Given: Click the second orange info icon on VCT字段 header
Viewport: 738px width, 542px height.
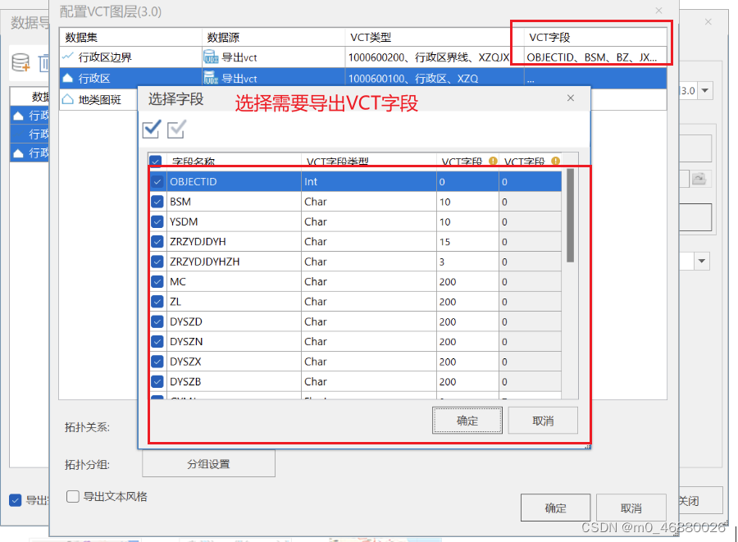Looking at the screenshot, I should [556, 160].
